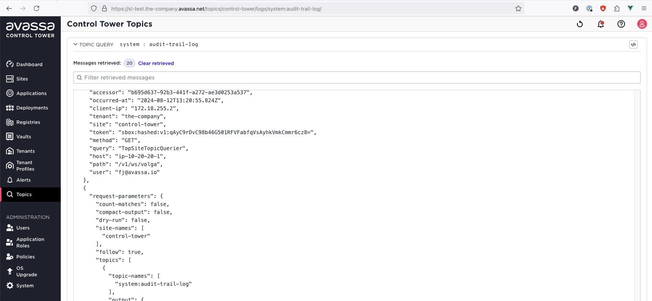The width and height of the screenshot is (652, 301).
Task: Open the Registries boxes icon
Action: click(10, 122)
